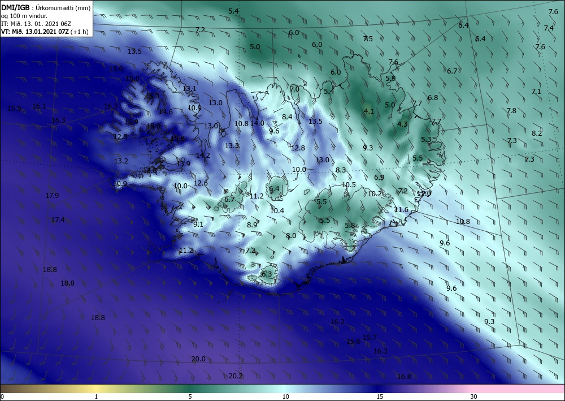Select the 4.3 value label
Viewport: 565px width, 401px height.
[402, 124]
